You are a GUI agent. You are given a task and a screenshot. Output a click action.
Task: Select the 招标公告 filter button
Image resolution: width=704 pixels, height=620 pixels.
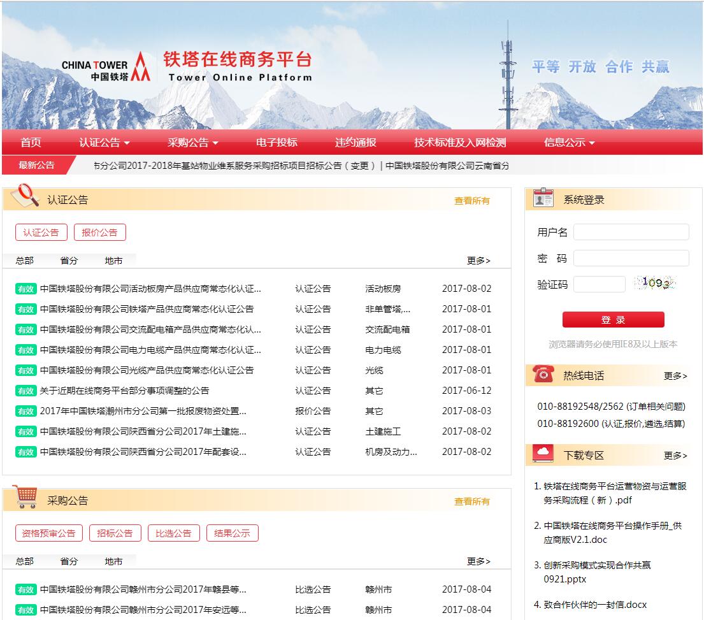pos(115,533)
